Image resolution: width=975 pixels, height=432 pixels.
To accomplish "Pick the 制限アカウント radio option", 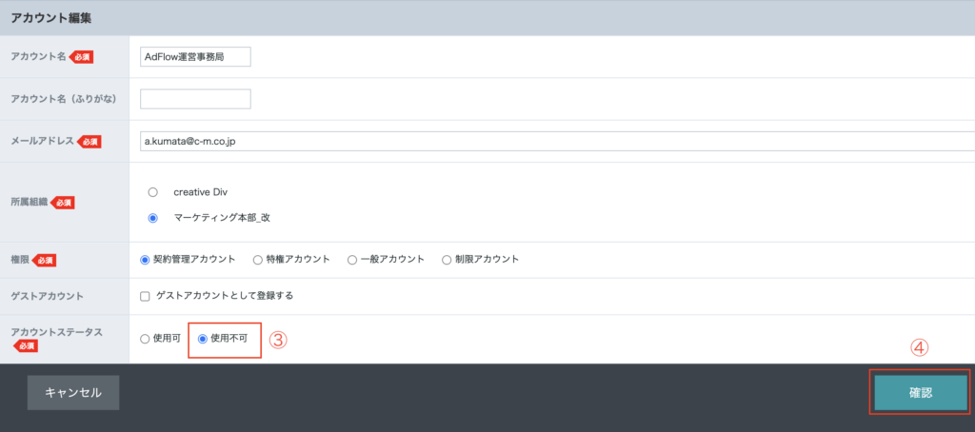I will 448,260.
